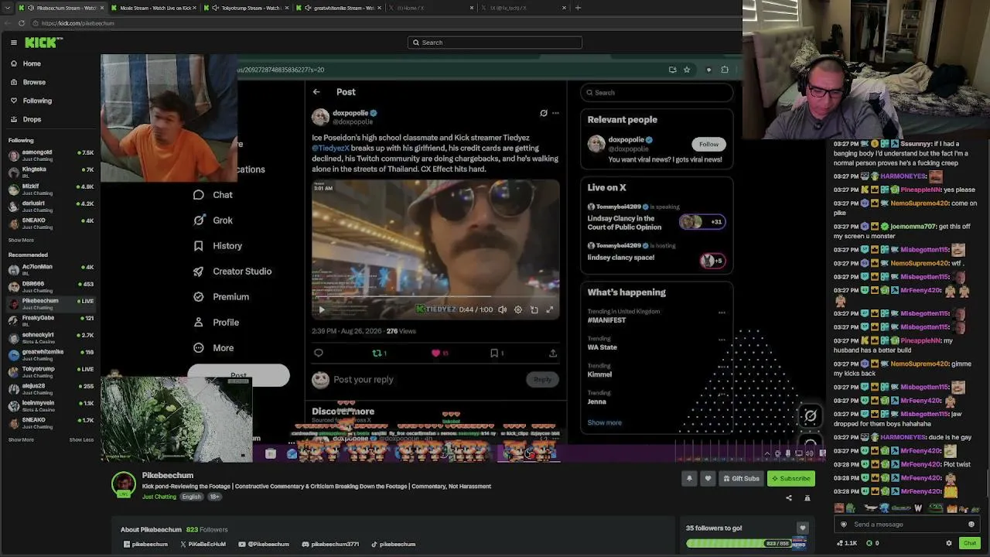Share the post with the upload icon

(x=553, y=353)
